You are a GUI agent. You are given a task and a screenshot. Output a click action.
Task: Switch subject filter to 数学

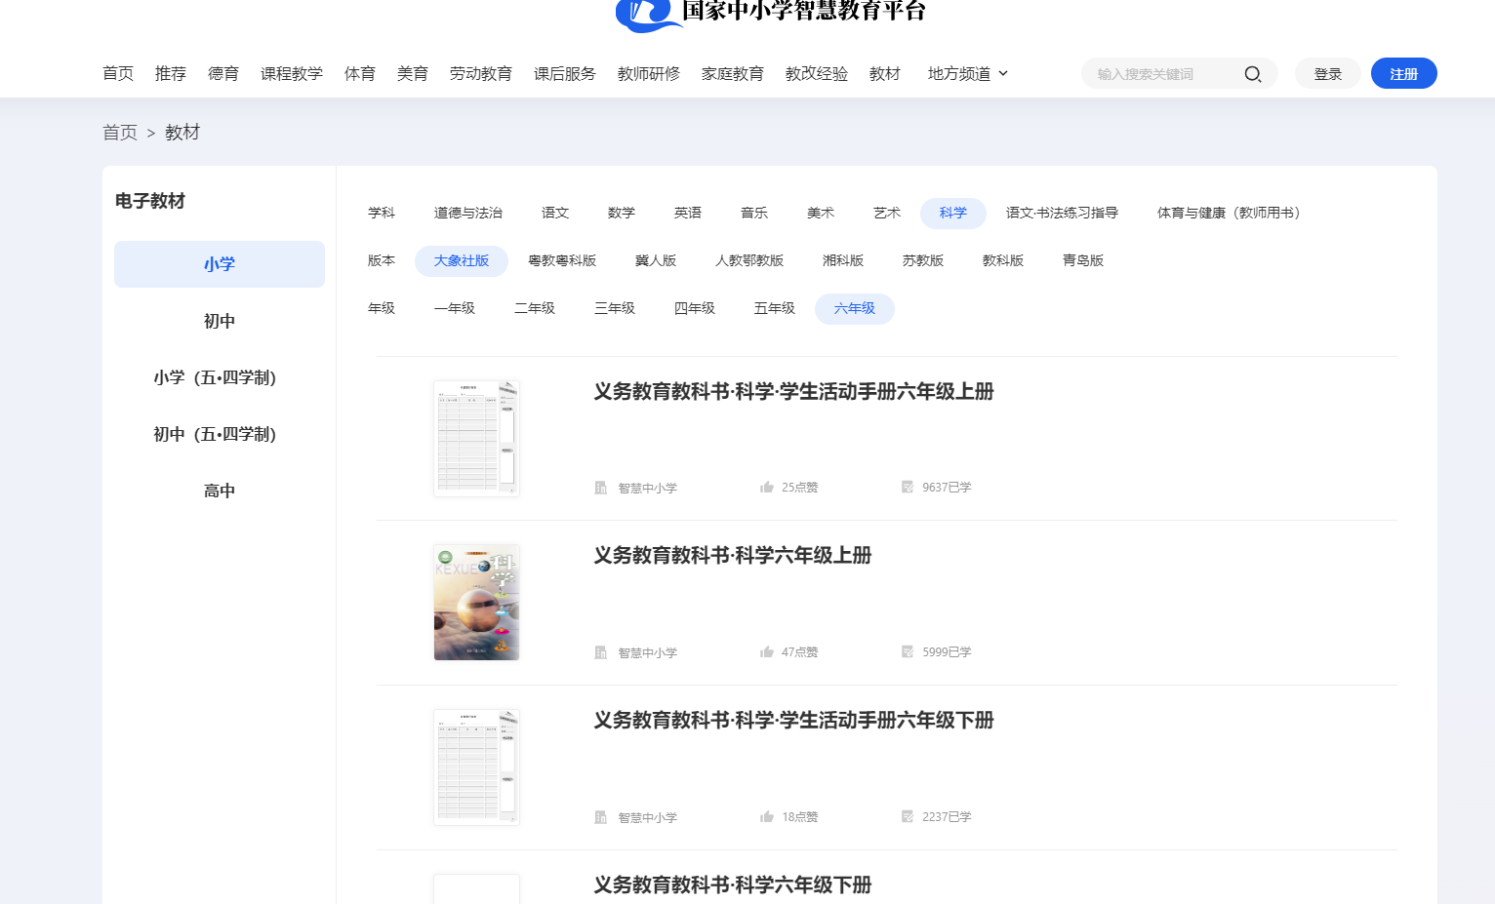622,213
